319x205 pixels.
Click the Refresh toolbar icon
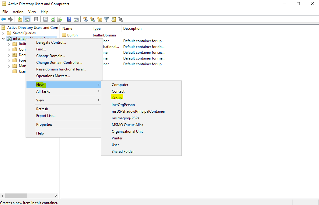53,19
